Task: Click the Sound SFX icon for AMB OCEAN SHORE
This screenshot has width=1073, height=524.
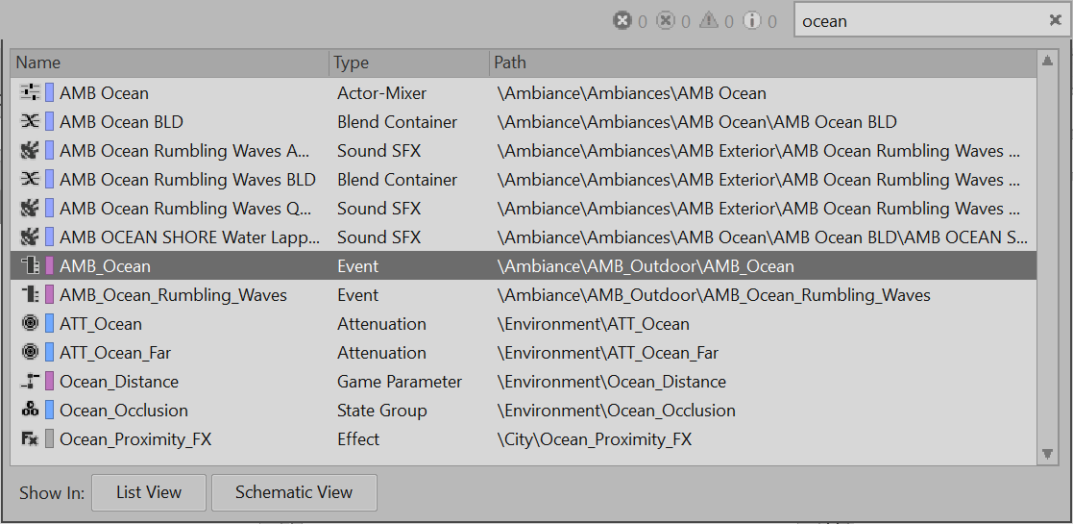Action: coord(30,237)
